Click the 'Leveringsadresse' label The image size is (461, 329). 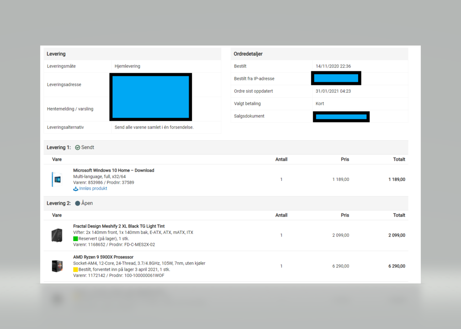point(64,85)
